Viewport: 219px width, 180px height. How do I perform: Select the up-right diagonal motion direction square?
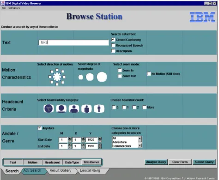62,72
